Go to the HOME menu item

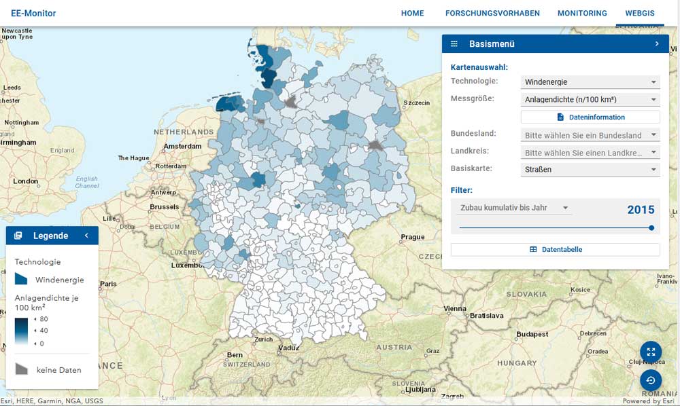tap(412, 14)
